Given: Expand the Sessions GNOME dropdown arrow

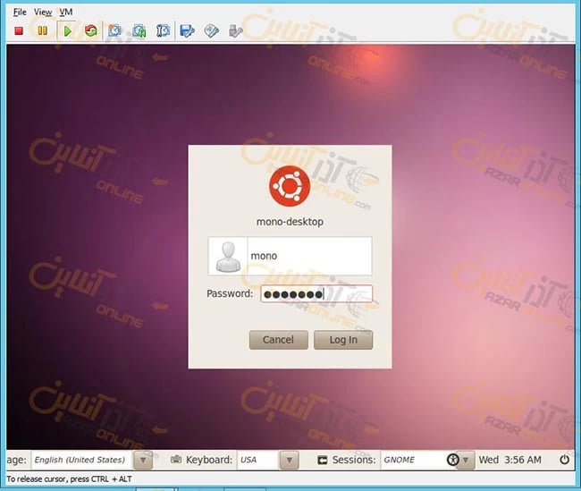Looking at the screenshot, I should point(466,461).
